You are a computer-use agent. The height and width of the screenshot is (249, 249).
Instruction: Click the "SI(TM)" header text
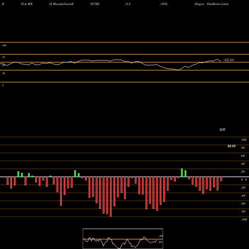(95, 4)
